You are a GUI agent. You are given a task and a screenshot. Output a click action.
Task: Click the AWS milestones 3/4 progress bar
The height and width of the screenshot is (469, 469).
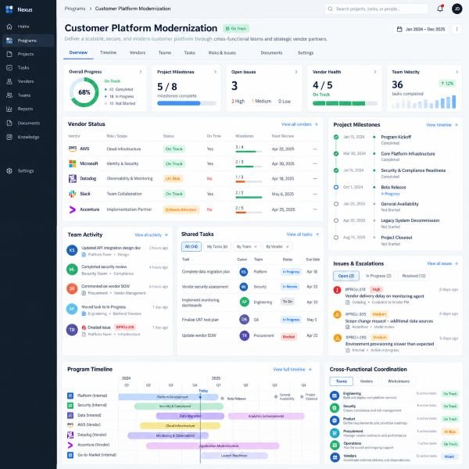[249, 152]
